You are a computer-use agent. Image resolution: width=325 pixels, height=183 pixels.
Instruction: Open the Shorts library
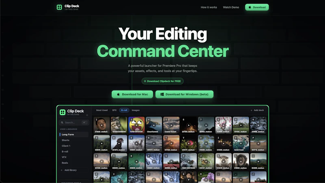pyautogui.click(x=65, y=140)
